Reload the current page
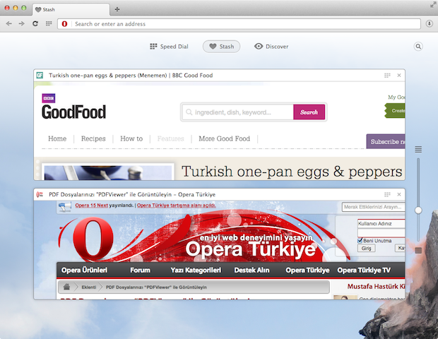The image size is (438, 339). (35, 24)
